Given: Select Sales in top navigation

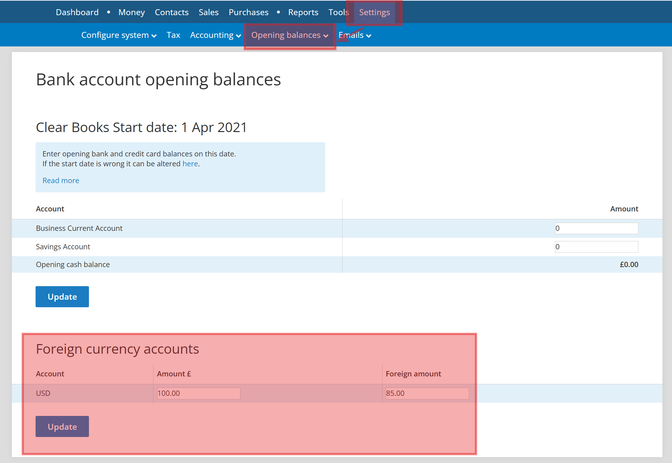Looking at the screenshot, I should tap(209, 12).
